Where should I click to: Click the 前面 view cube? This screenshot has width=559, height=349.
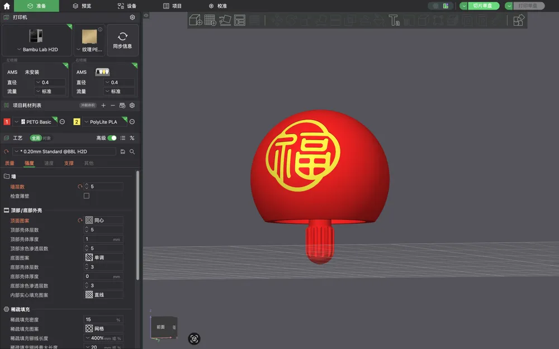tap(161, 327)
